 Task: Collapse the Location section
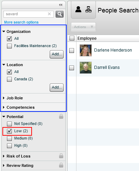coord(4,65)
